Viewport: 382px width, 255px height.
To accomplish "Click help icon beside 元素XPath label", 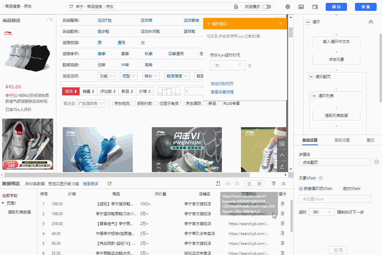I will 321,178.
